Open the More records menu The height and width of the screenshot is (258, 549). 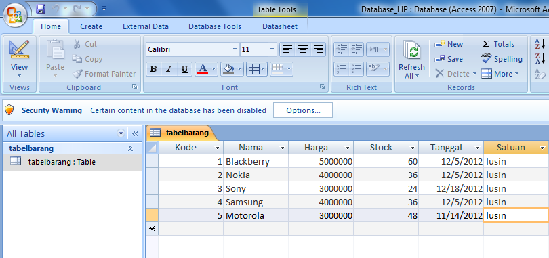[x=500, y=74]
